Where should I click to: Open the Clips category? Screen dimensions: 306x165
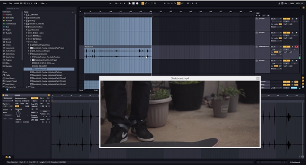click(6, 63)
